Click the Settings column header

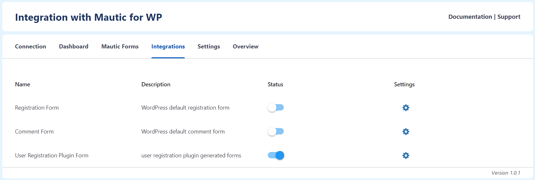[x=404, y=84]
